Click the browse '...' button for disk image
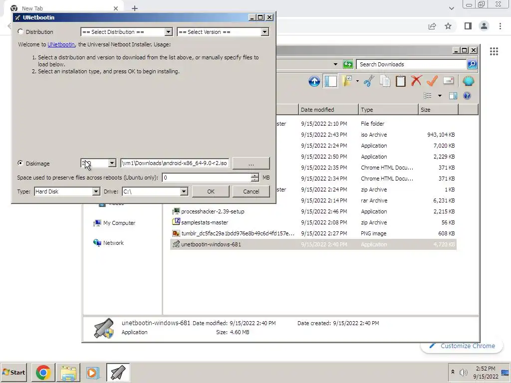 coord(251,163)
